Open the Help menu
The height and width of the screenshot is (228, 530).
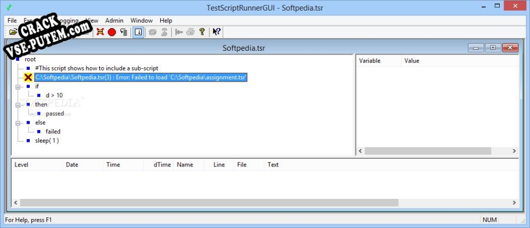[x=166, y=20]
